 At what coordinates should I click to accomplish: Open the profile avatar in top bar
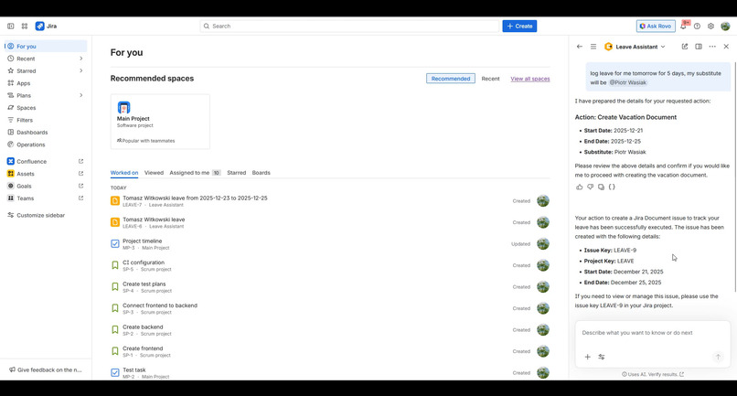point(725,27)
